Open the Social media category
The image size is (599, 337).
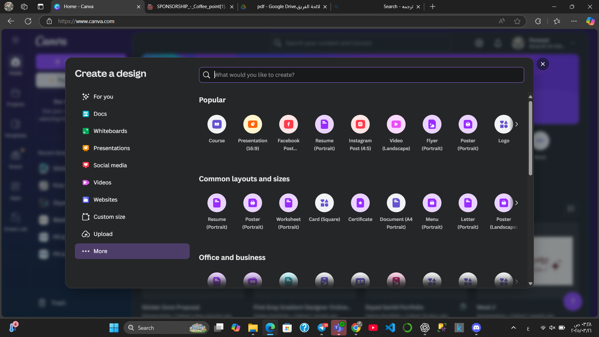pyautogui.click(x=132, y=165)
